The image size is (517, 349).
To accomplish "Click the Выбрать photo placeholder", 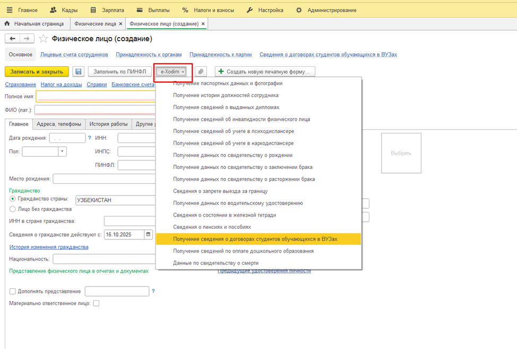I will 401,153.
